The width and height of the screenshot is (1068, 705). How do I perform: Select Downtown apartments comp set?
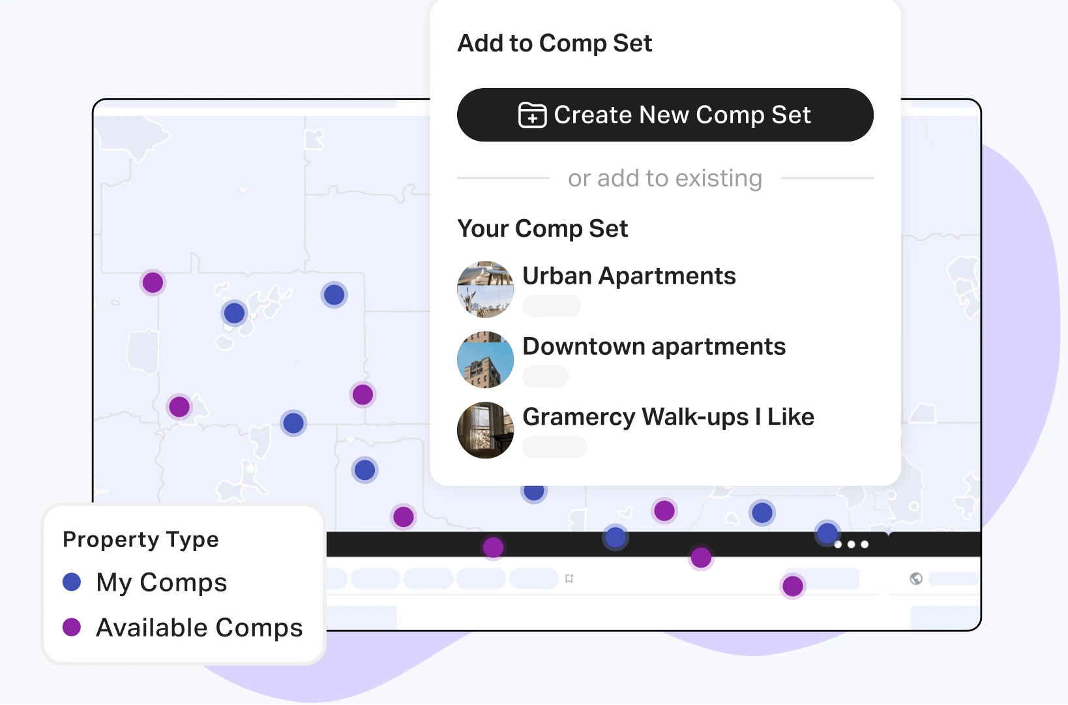point(654,346)
